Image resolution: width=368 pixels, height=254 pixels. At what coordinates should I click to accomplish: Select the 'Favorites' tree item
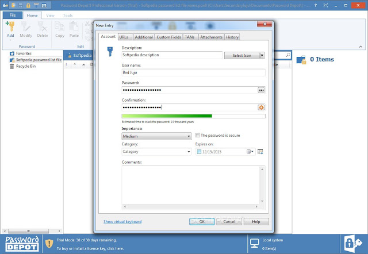pos(21,53)
